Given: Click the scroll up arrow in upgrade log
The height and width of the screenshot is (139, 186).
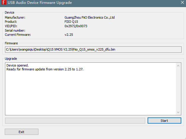Looking at the screenshot, I should pyautogui.click(x=178, y=65).
